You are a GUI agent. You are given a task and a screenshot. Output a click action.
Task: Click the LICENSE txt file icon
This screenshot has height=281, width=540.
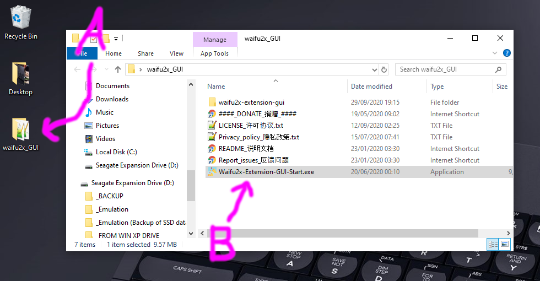[x=212, y=126]
